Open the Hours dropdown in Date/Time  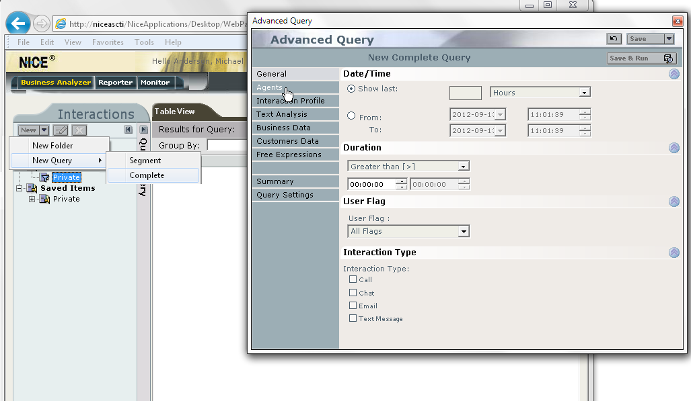[583, 92]
